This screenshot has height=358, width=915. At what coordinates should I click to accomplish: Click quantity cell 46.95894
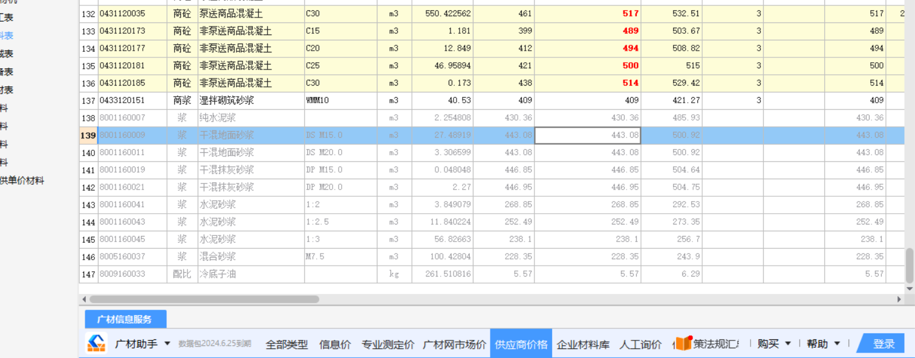tap(443, 65)
